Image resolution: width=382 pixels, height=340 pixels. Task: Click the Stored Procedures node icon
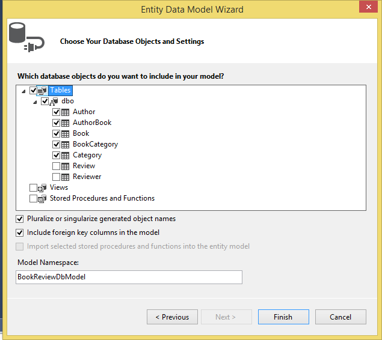tap(42, 199)
